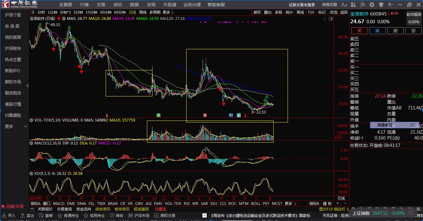Click the 撤单 cancel order icon
Viewport: 423px width, 221px height.
click(42, 215)
